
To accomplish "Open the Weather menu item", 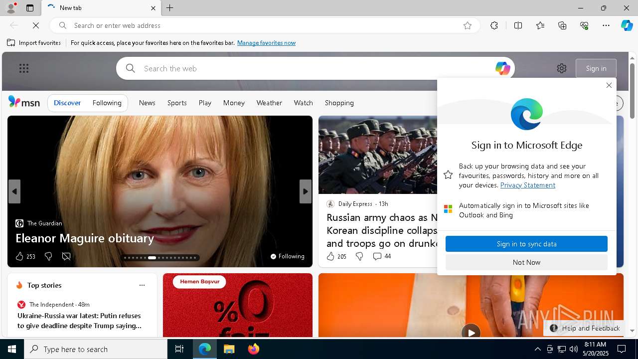I will click(x=269, y=103).
